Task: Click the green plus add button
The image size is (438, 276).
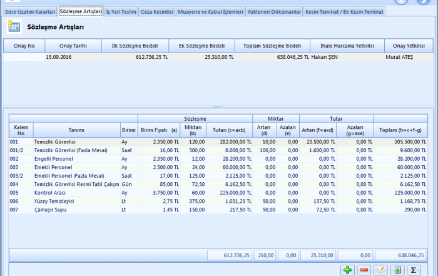Action: [x=348, y=270]
